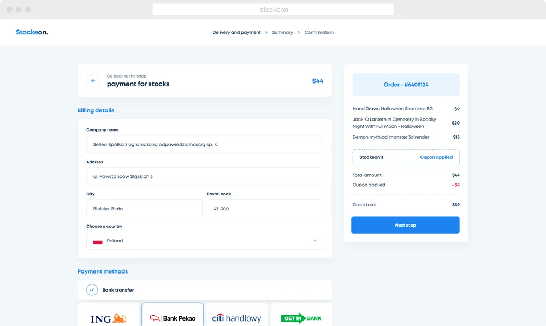Select the Get In Bank logo
Image resolution: width=546 pixels, height=326 pixels.
[301, 318]
